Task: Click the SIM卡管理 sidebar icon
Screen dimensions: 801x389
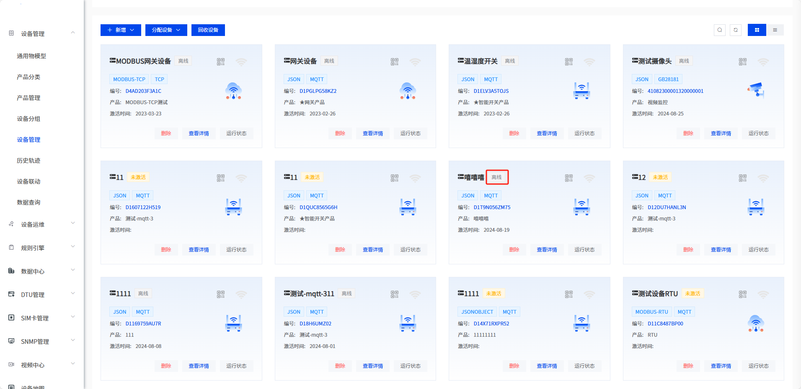Action: pos(11,318)
